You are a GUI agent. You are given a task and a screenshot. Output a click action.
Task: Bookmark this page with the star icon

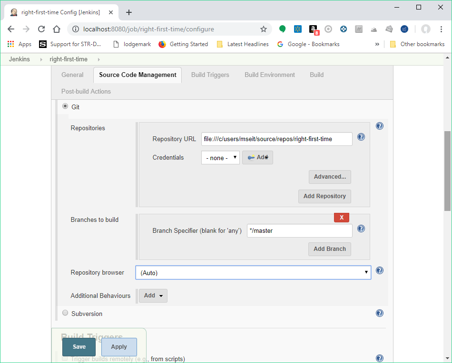(264, 29)
